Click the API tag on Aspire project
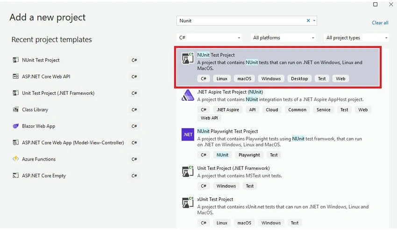 tap(252, 110)
